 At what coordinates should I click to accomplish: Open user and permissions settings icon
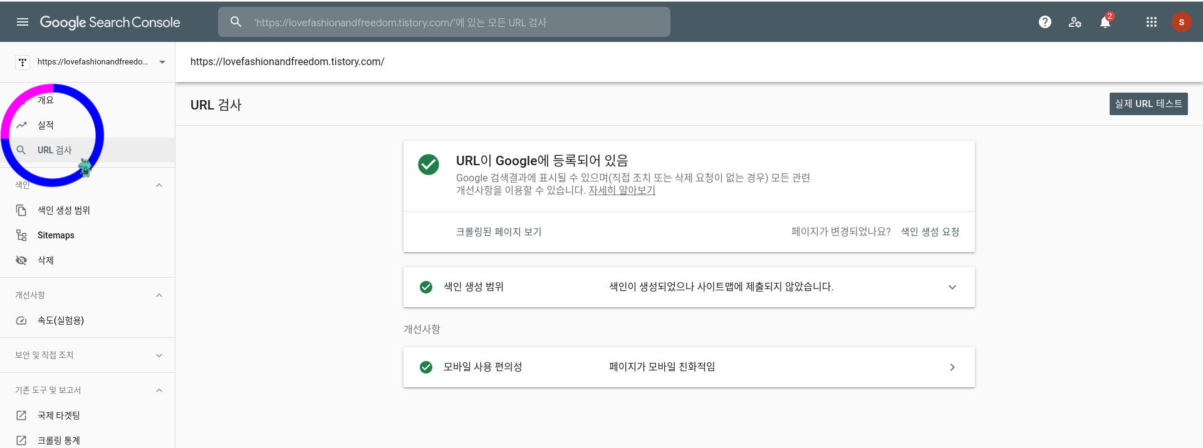[x=1075, y=22]
